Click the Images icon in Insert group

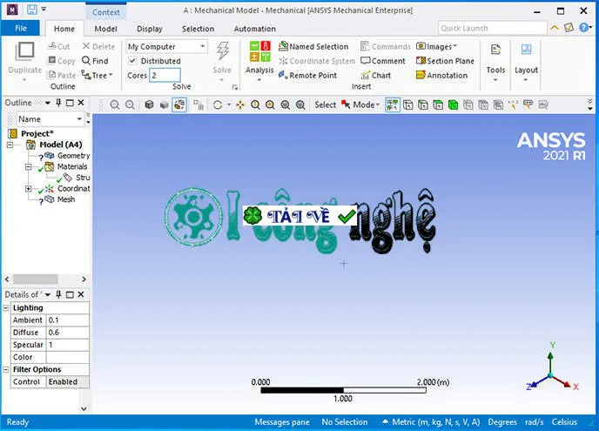click(x=421, y=46)
